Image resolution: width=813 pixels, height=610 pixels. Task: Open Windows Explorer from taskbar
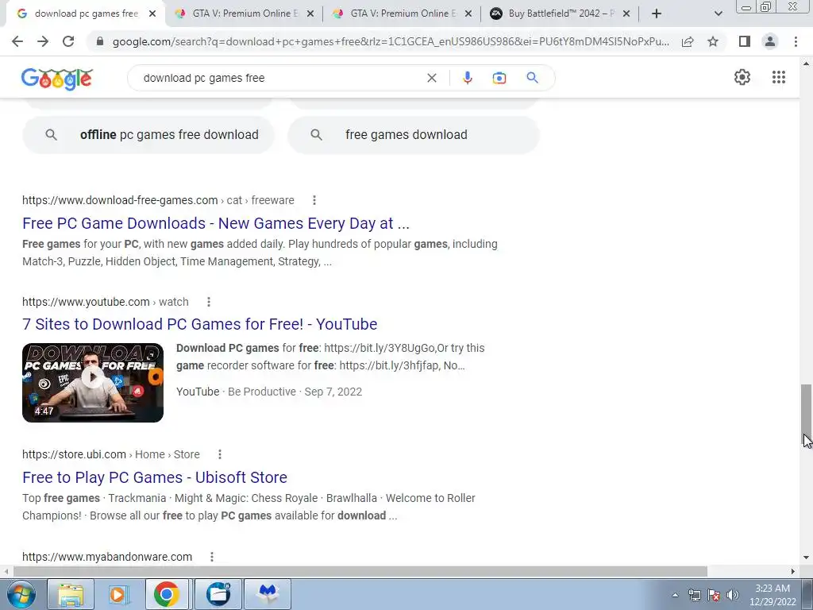click(x=71, y=594)
